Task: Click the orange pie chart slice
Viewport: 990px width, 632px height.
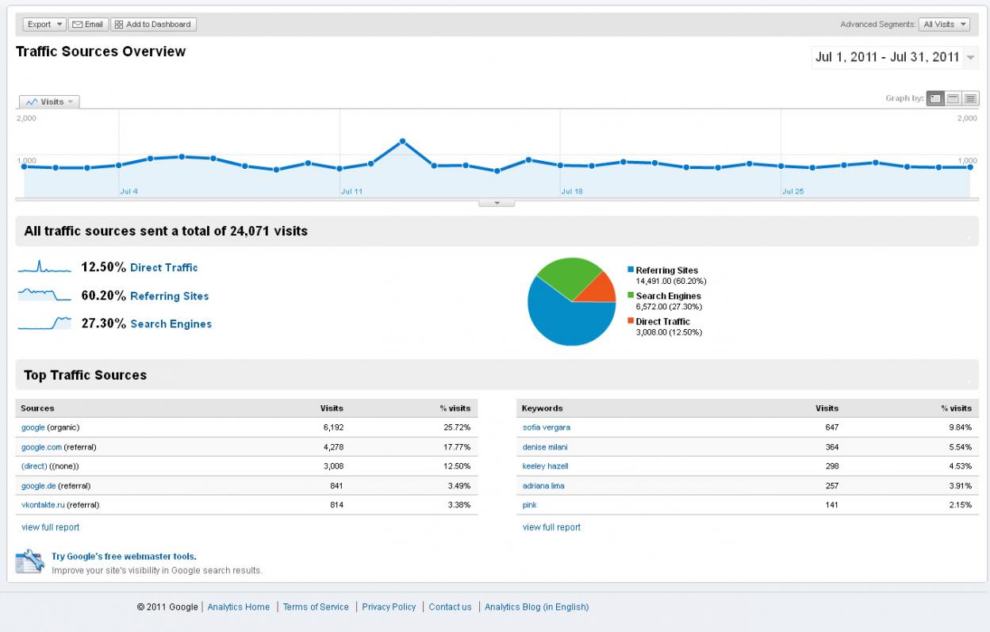Action: [601, 289]
